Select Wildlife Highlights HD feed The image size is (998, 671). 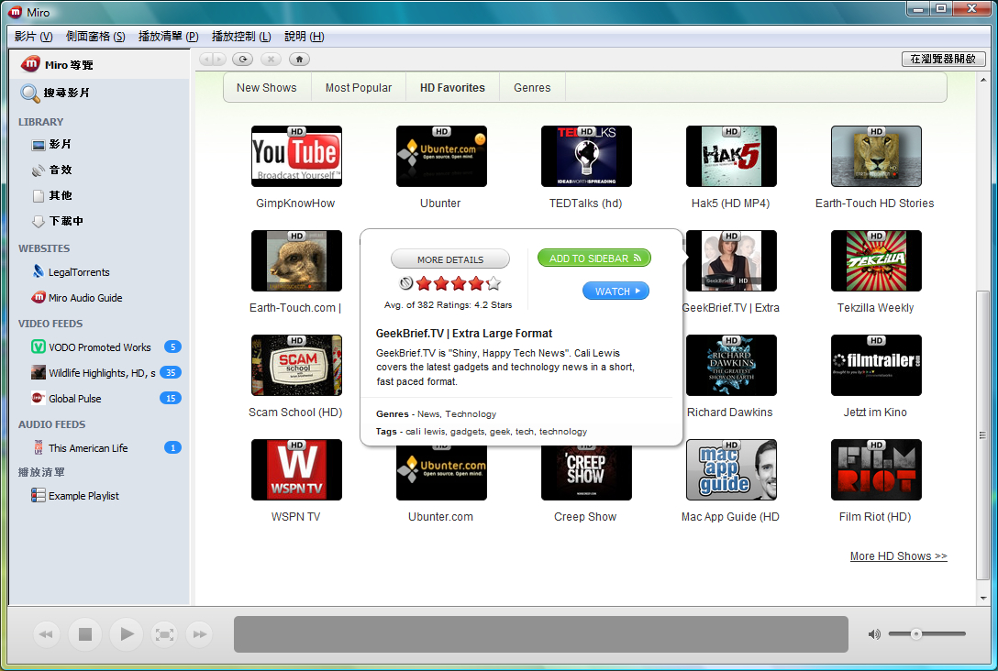point(99,373)
